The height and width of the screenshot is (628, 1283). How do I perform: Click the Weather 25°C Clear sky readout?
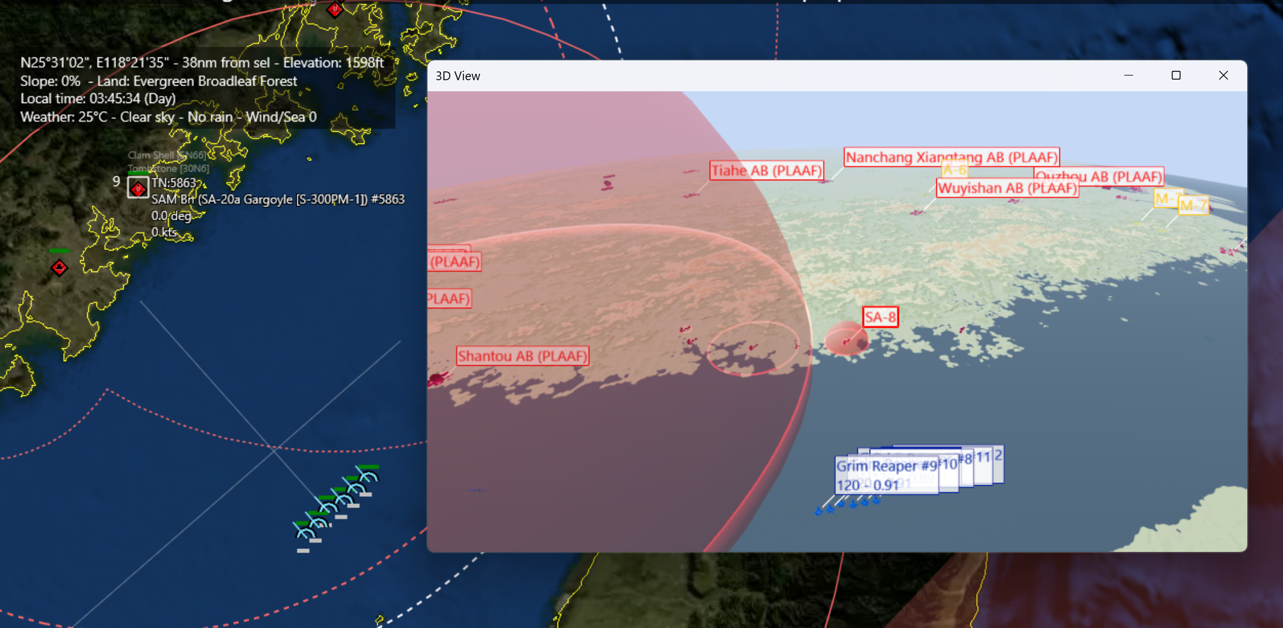(x=169, y=116)
